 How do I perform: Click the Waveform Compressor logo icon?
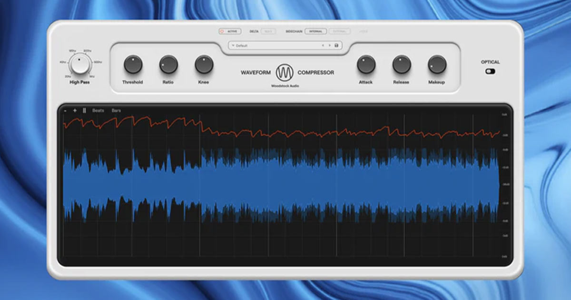285,71
